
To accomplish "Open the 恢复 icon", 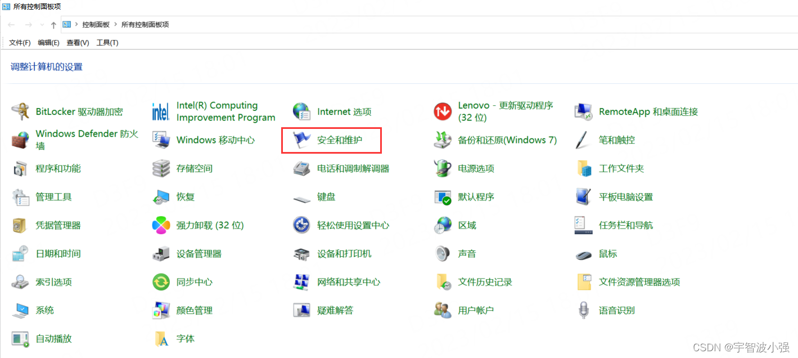I will click(x=161, y=197).
